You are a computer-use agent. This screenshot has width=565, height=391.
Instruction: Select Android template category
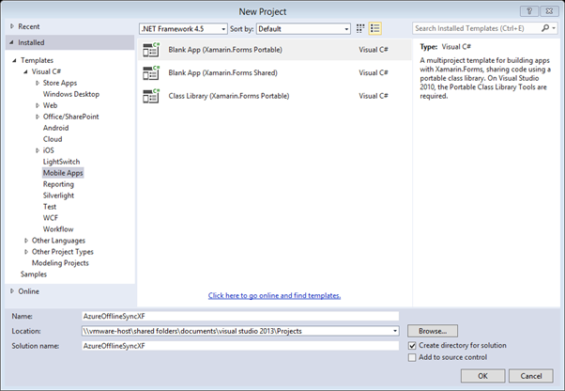click(56, 128)
